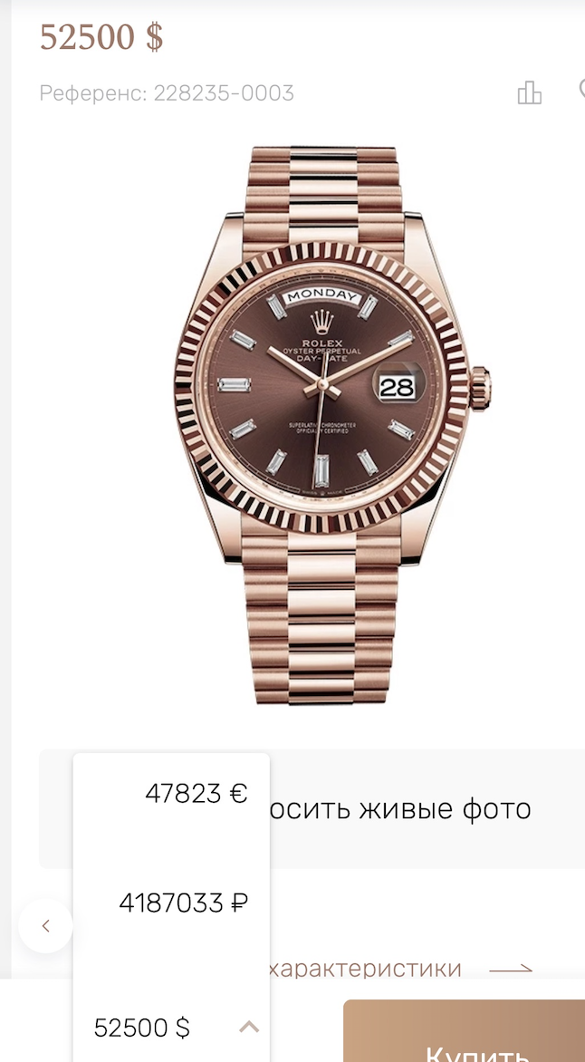Go back using round left-arrow button
The width and height of the screenshot is (585, 1062).
point(45,926)
